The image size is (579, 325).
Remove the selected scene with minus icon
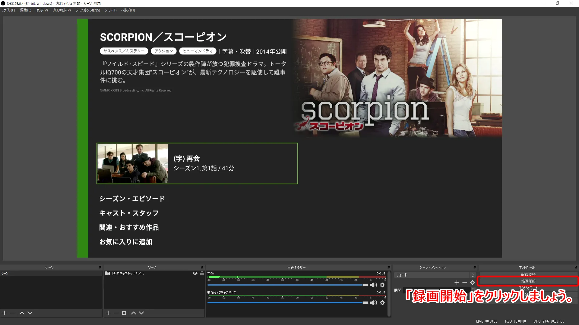[x=12, y=313]
